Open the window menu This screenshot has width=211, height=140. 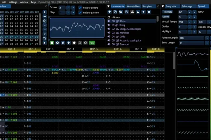(24, 2)
